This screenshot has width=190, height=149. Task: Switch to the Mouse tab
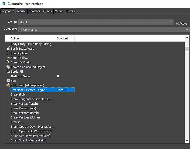[x=21, y=11]
